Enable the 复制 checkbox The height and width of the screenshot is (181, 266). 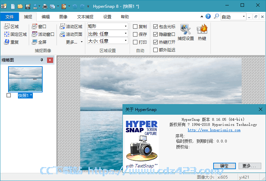(x=135, y=26)
